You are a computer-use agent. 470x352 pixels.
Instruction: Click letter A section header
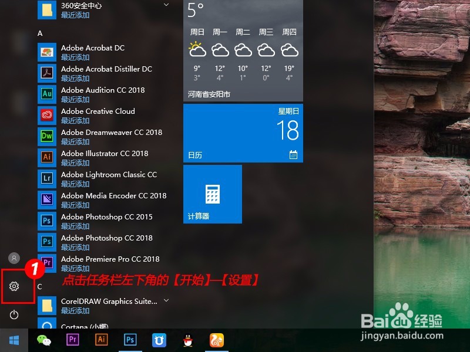[x=40, y=33]
